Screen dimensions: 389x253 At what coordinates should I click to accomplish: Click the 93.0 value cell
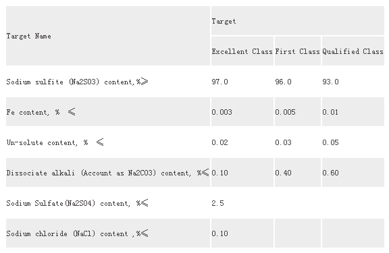[353, 82]
